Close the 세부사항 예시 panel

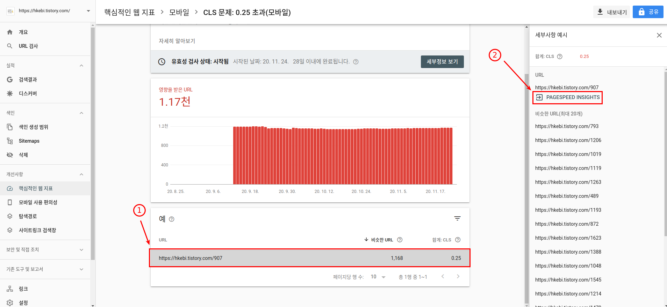tap(659, 35)
